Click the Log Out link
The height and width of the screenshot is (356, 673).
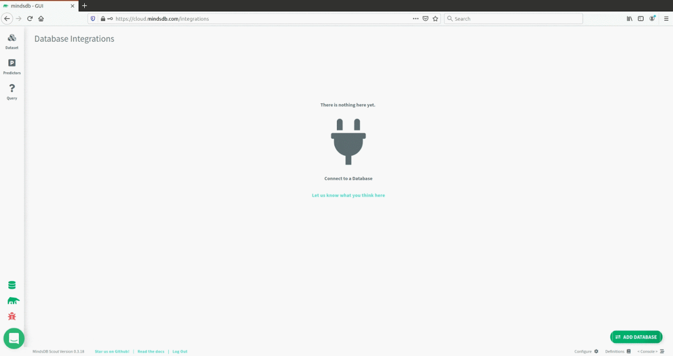click(x=180, y=351)
